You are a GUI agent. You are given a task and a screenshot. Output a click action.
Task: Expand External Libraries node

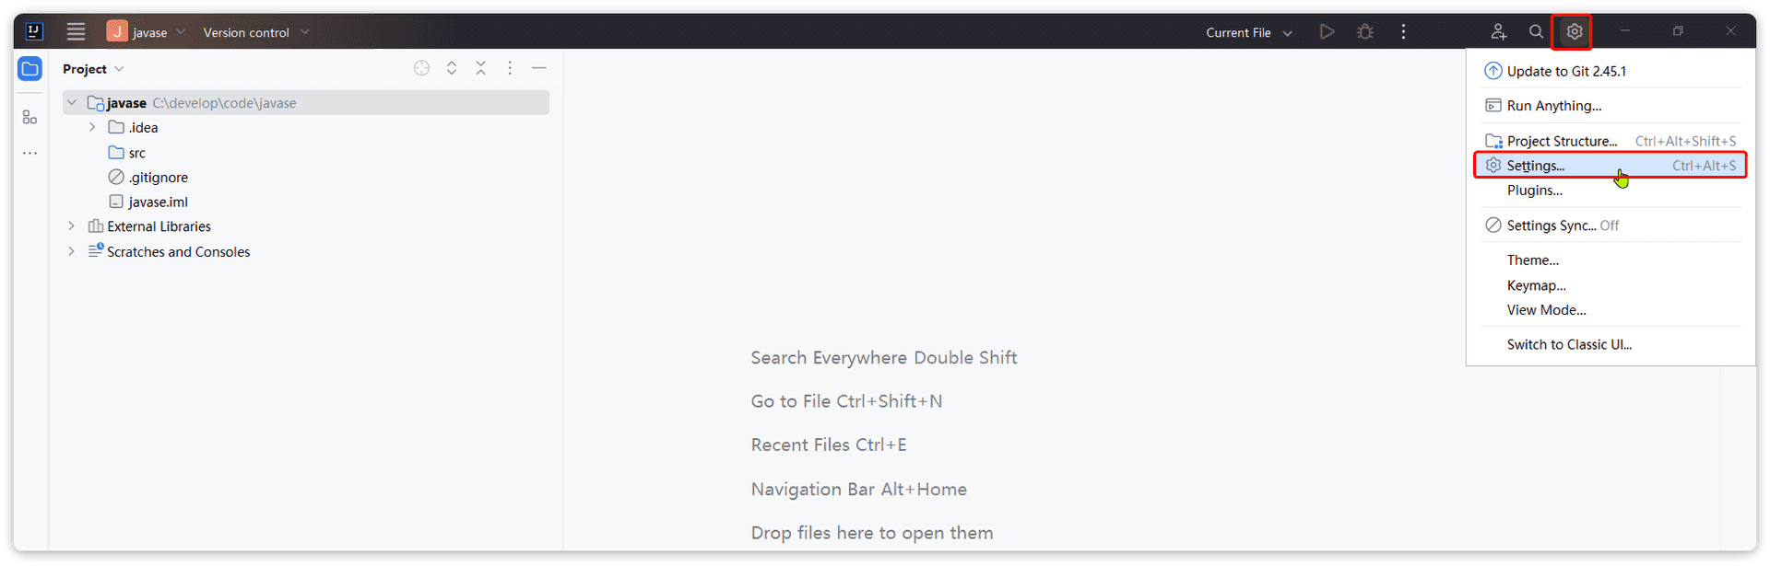(71, 225)
